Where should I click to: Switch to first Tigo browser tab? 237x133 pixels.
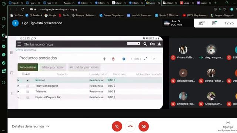click(x=14, y=3)
